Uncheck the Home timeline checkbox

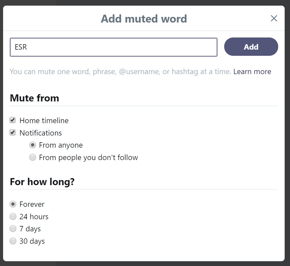(13, 120)
